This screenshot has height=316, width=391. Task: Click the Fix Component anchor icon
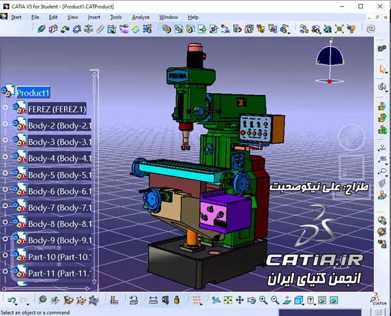tap(88, 29)
